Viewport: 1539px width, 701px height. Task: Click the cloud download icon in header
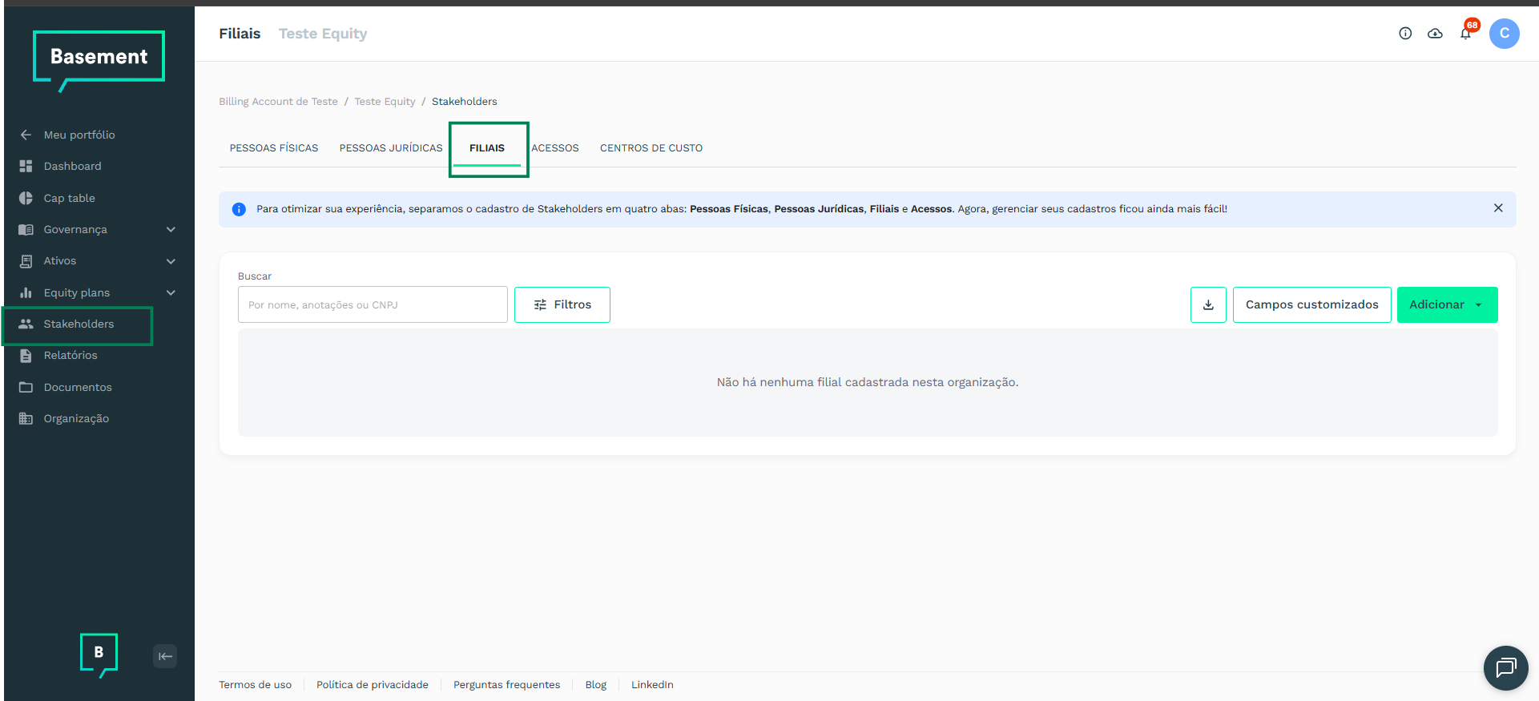coord(1435,34)
